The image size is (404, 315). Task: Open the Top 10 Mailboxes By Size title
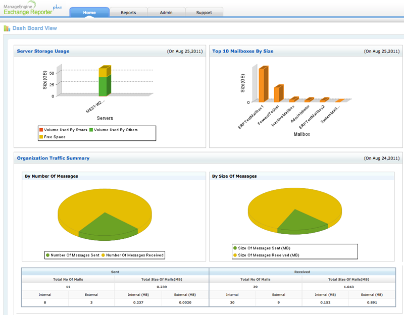coord(243,51)
